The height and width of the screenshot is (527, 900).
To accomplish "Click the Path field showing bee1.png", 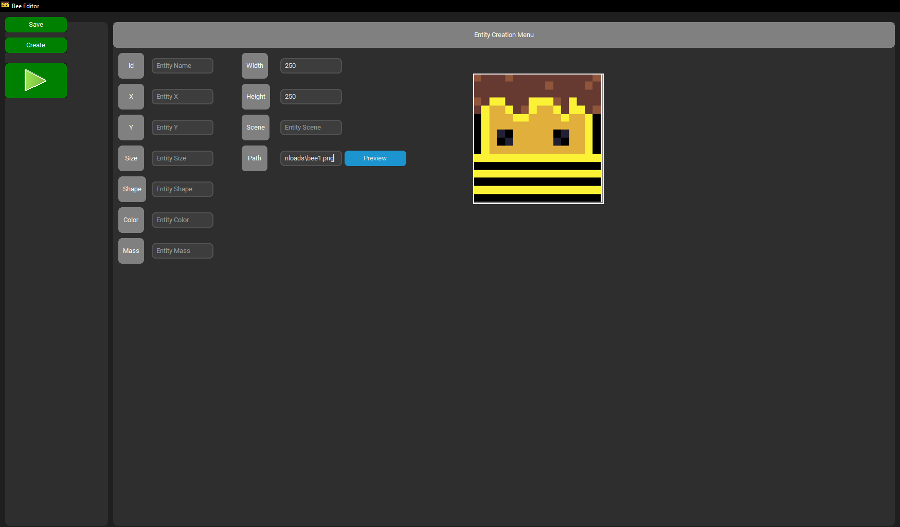I will coord(311,158).
